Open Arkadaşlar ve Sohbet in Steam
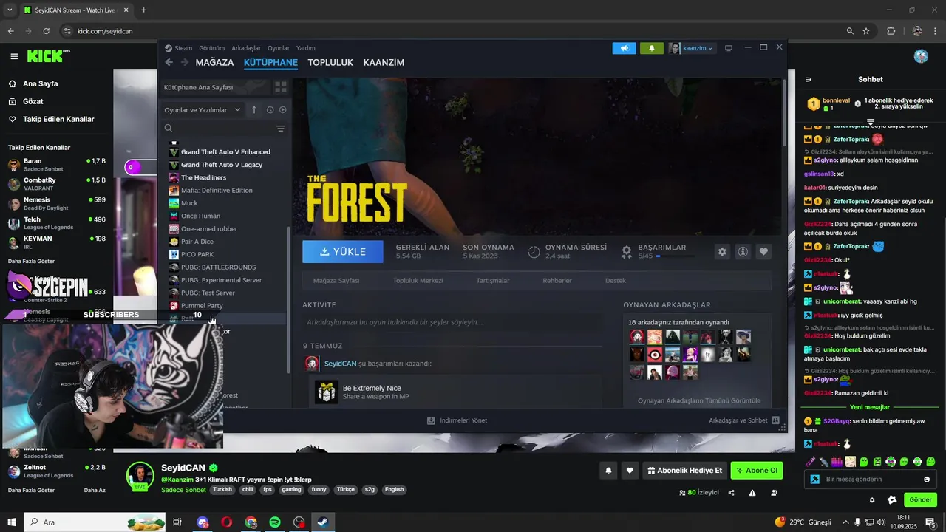This screenshot has height=532, width=946. (x=744, y=420)
